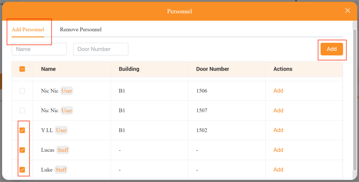Image resolution: width=359 pixels, height=182 pixels.
Task: Click the name Y LL in the table
Action: [47, 130]
